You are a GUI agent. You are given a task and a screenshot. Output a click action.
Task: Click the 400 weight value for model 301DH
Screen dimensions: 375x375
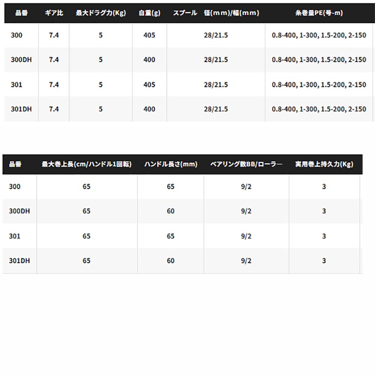(149, 109)
